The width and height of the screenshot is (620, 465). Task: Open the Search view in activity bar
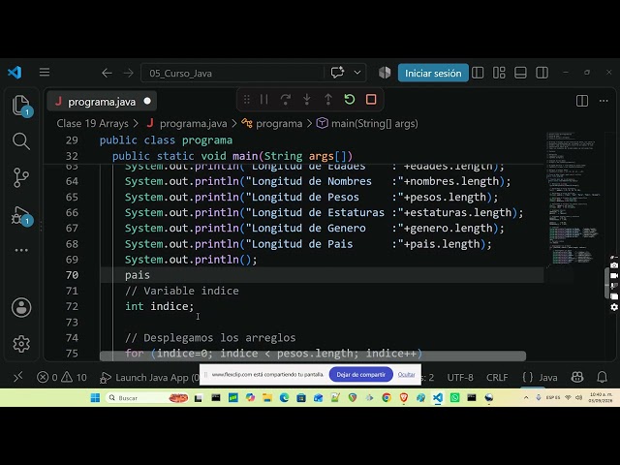21,141
